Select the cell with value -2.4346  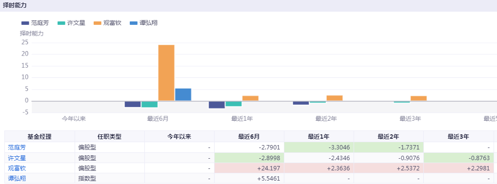[319, 158]
